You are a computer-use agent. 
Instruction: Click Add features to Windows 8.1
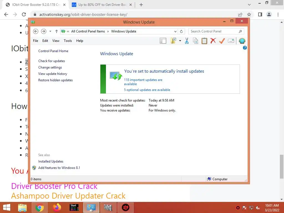[59, 168]
